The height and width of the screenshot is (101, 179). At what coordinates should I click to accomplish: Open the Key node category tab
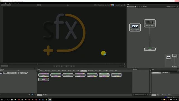pyautogui.click(x=74, y=71)
